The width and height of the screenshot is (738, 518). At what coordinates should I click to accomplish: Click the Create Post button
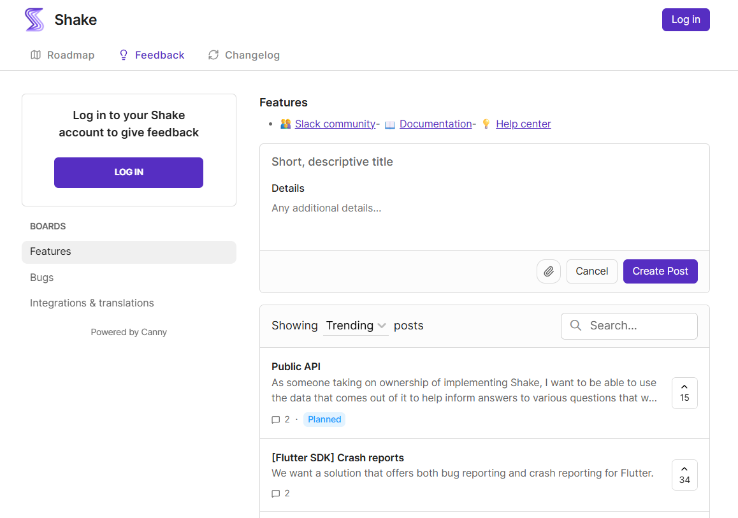coord(660,271)
